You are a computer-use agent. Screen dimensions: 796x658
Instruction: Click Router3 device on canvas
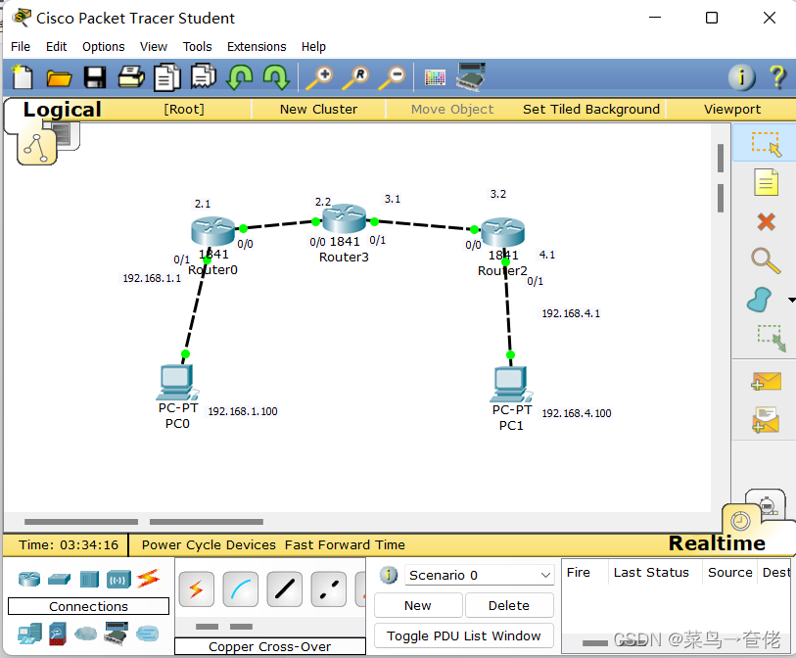[344, 218]
